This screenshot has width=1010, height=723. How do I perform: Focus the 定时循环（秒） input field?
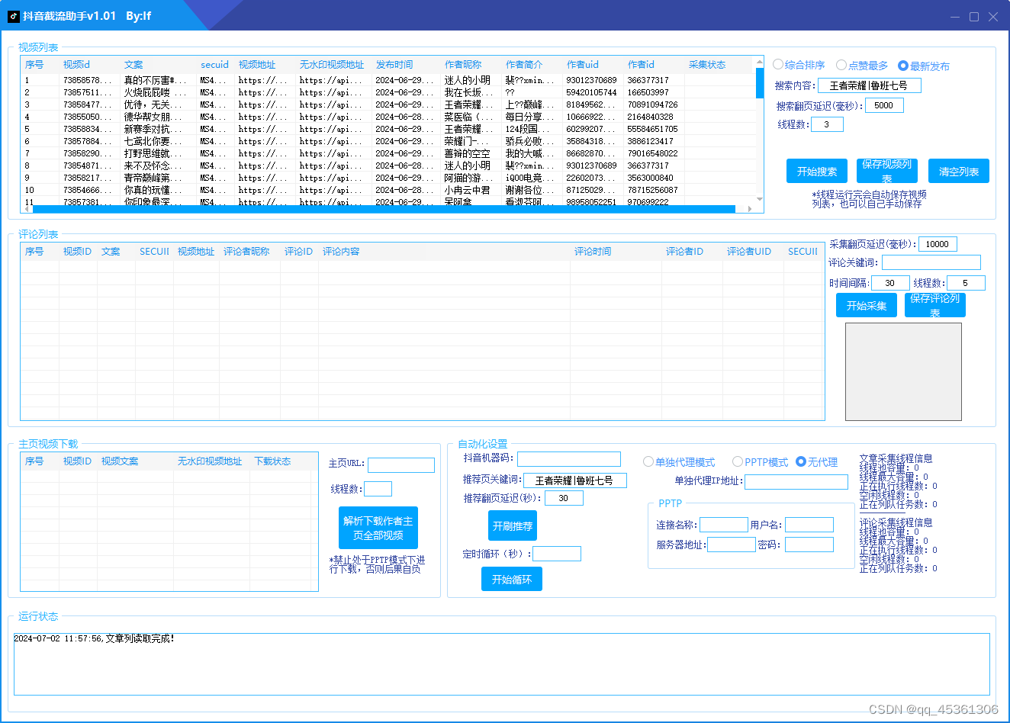tap(557, 554)
